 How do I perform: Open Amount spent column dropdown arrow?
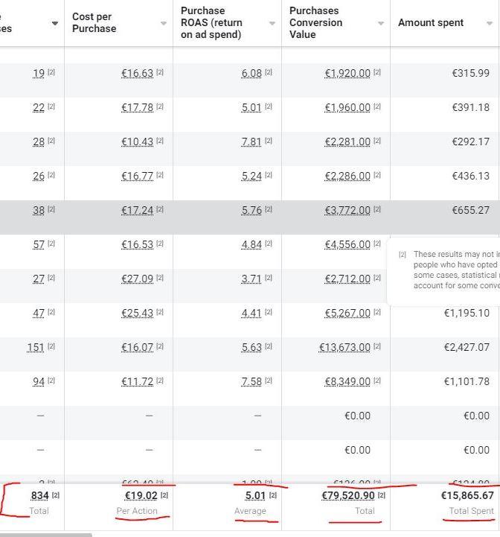[x=490, y=23]
